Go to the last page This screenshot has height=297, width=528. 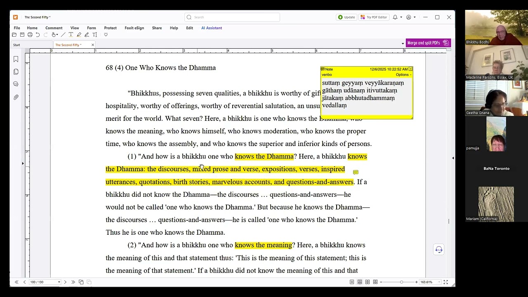click(73, 282)
